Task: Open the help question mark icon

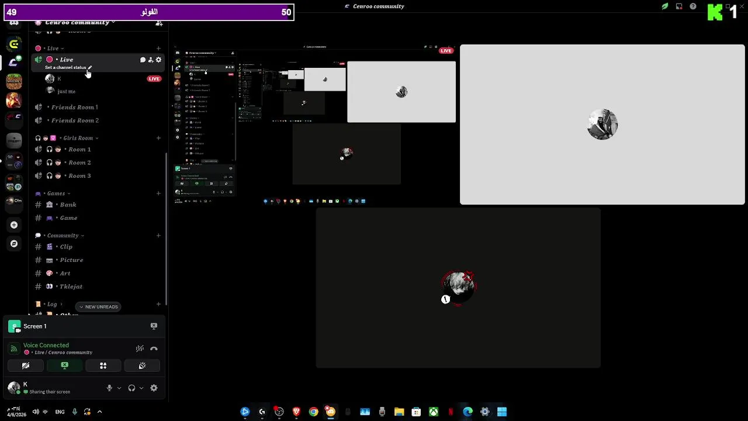Action: [693, 6]
